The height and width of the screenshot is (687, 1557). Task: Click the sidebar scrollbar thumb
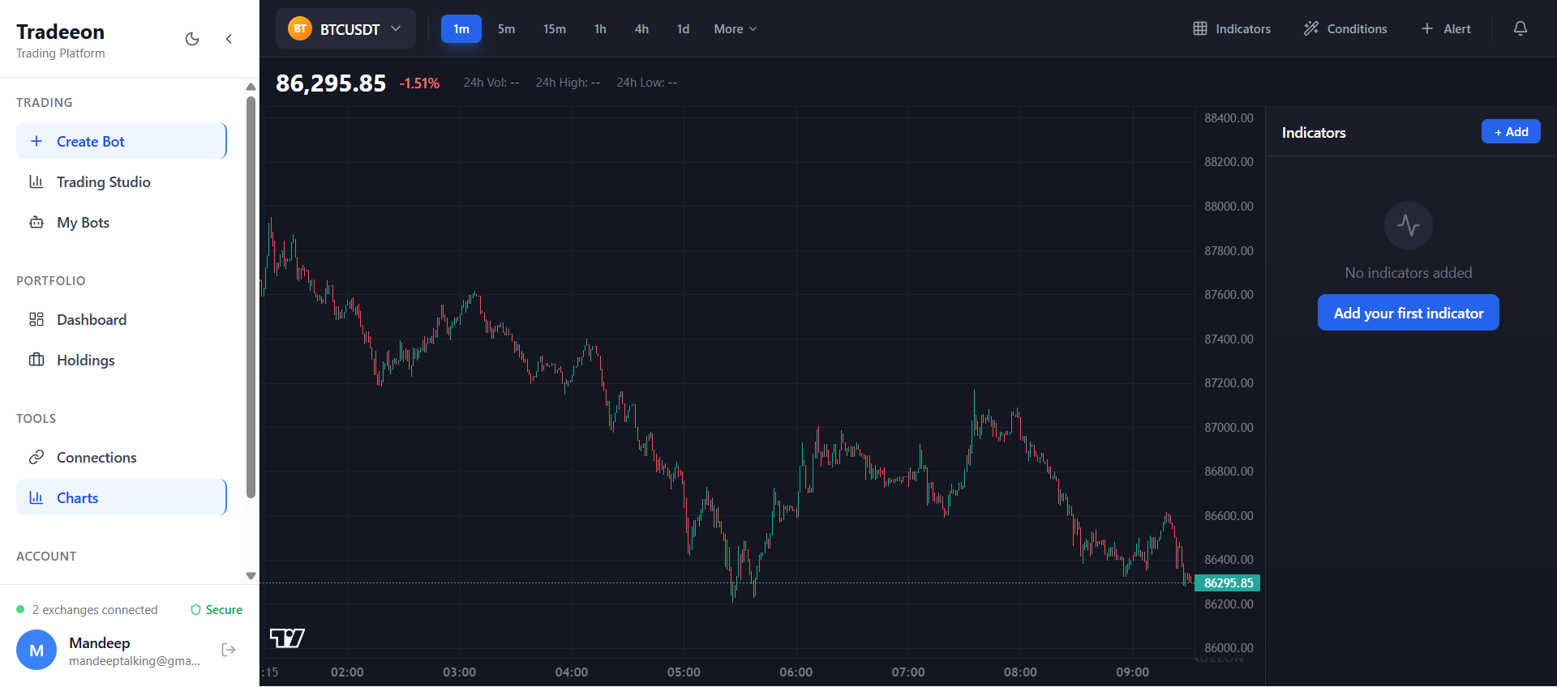click(x=251, y=297)
